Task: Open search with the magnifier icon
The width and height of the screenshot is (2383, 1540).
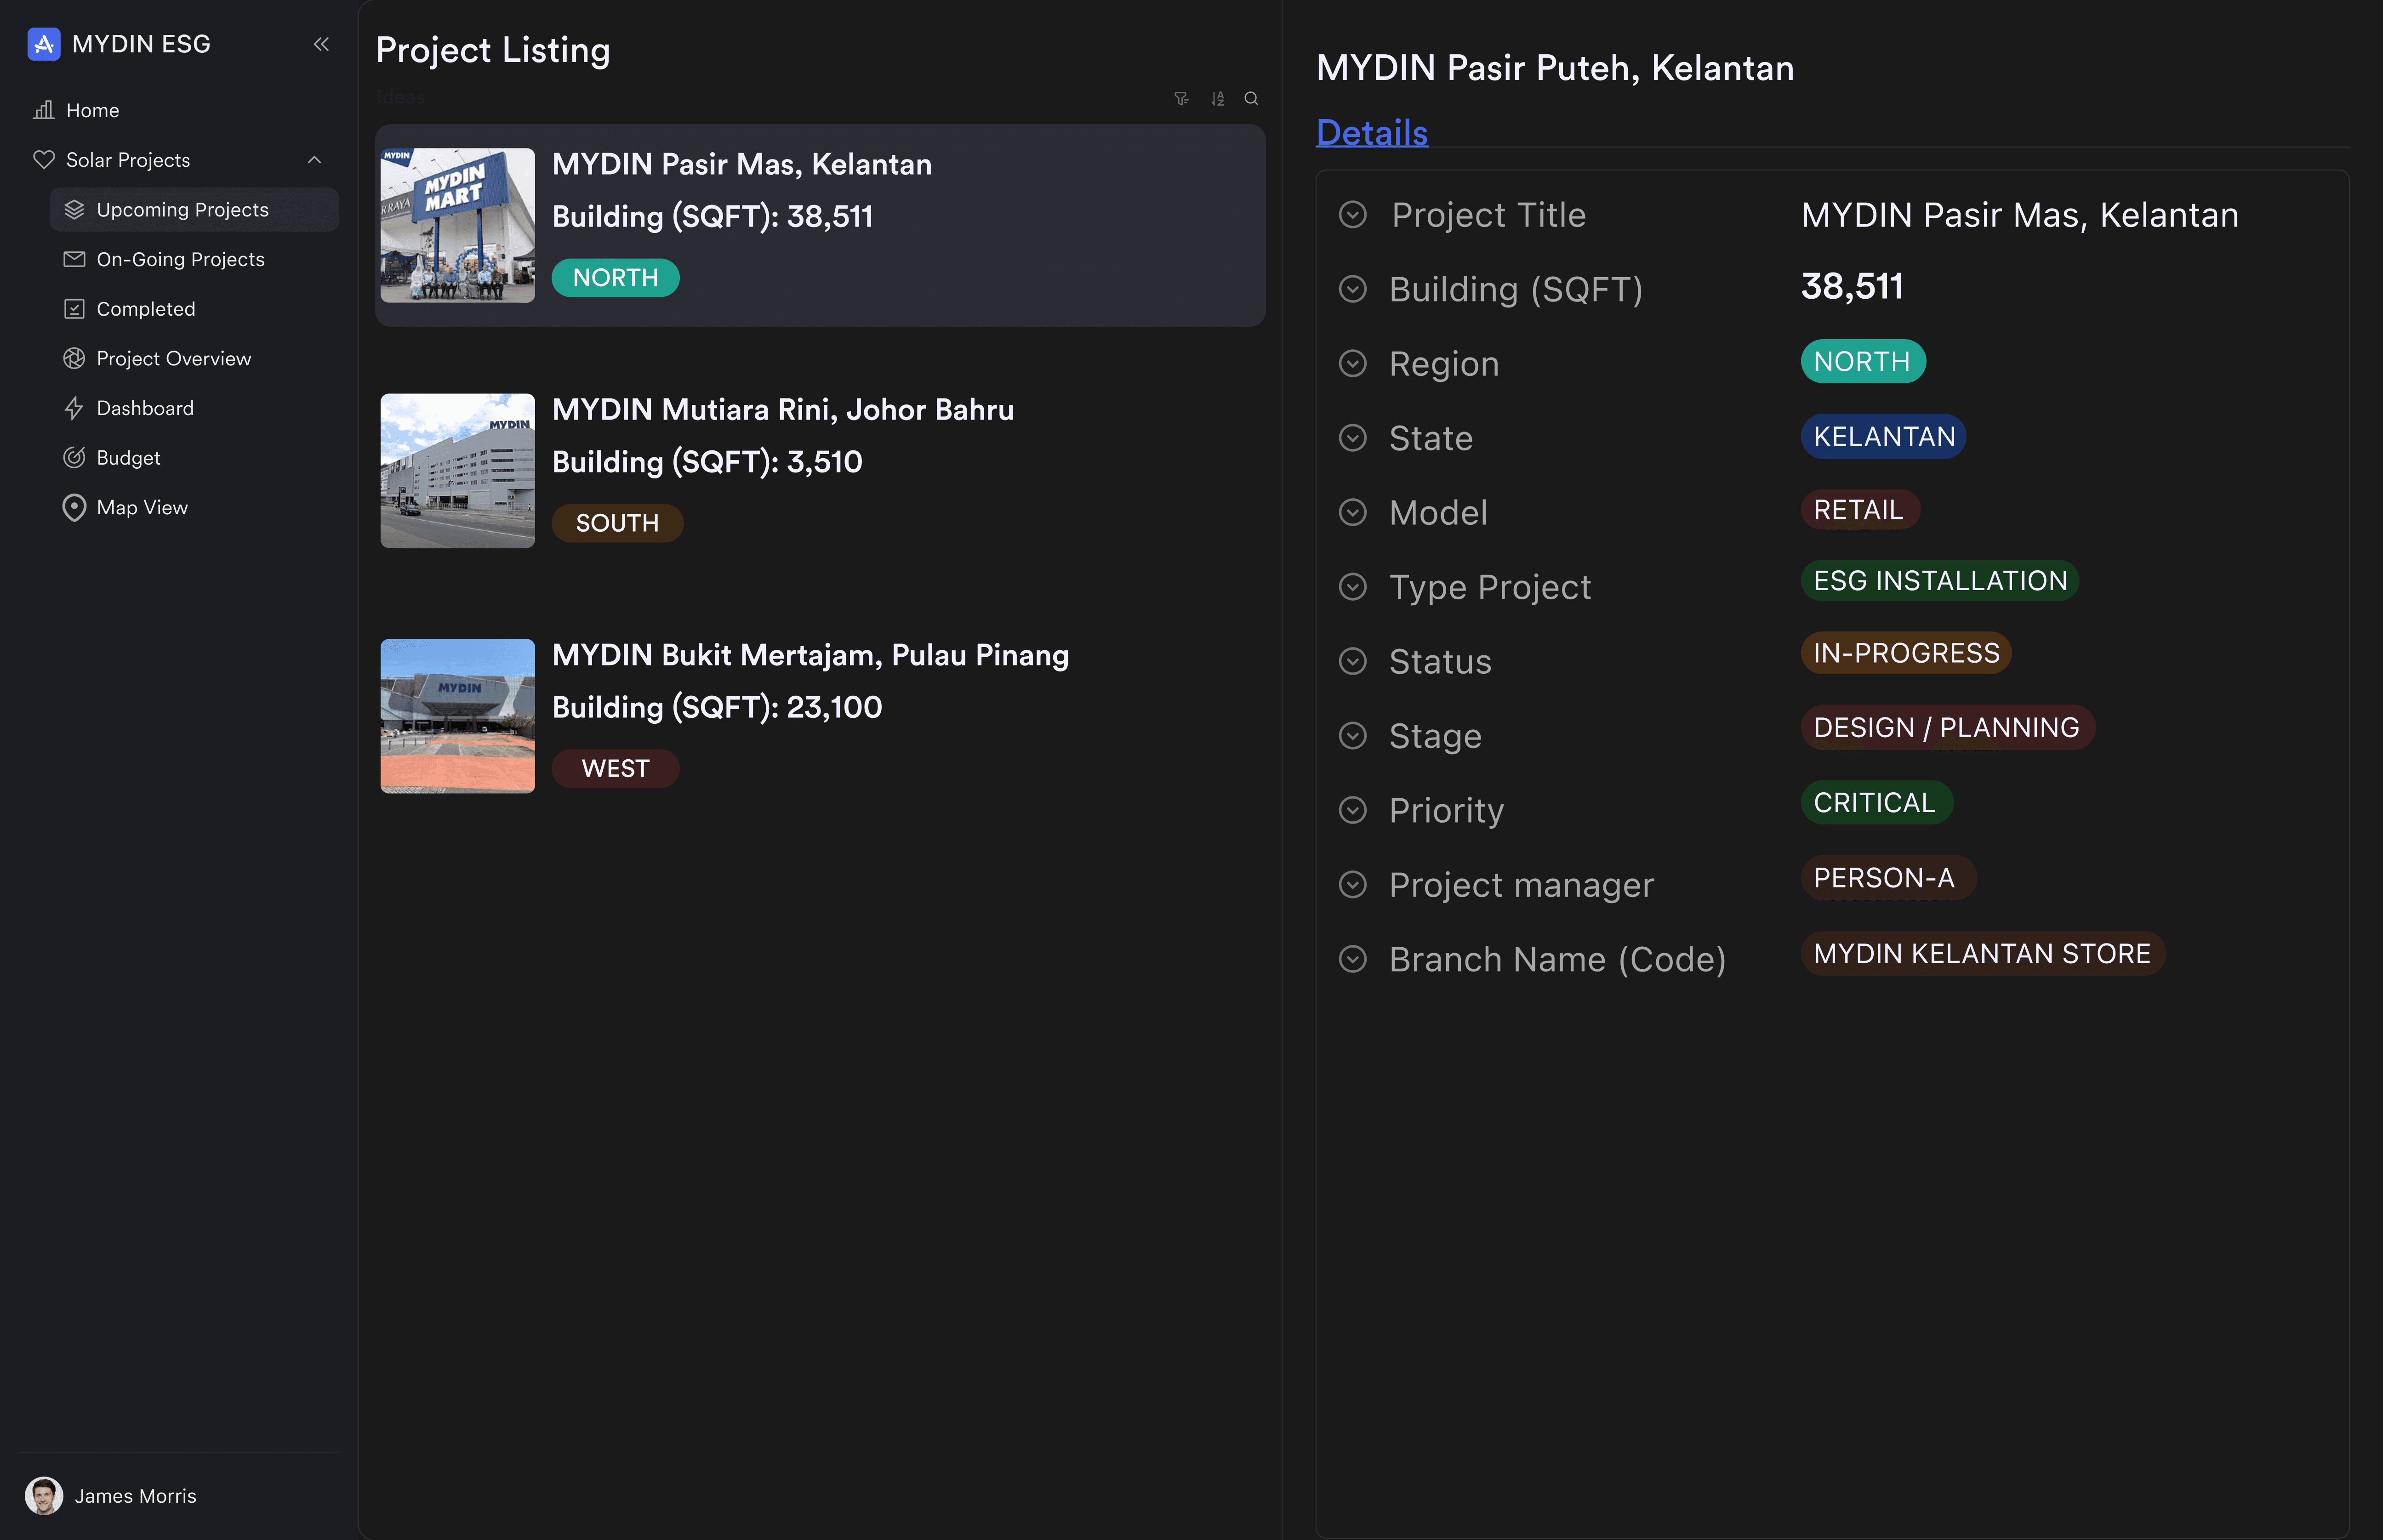Action: [x=1251, y=98]
